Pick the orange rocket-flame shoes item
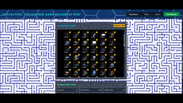This screenshot has height=103, width=183. pos(76,42)
